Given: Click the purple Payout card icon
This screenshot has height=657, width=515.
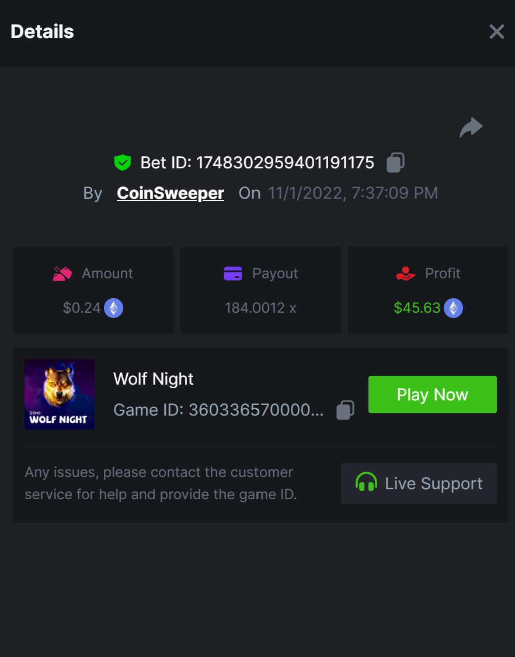Looking at the screenshot, I should 233,274.
